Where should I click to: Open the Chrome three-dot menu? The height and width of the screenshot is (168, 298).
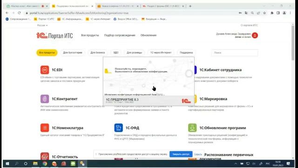290,13
